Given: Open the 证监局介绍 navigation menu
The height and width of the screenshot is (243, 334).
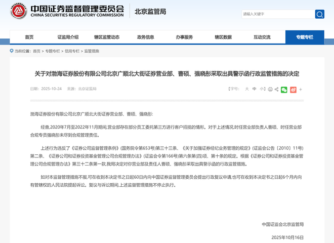Looking at the screenshot, I should coord(68,37).
